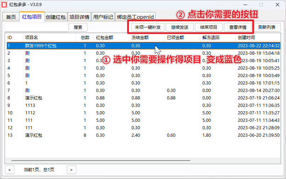286x179 pixels.
Task: Open the 项目详情 tab
Action: (79, 17)
